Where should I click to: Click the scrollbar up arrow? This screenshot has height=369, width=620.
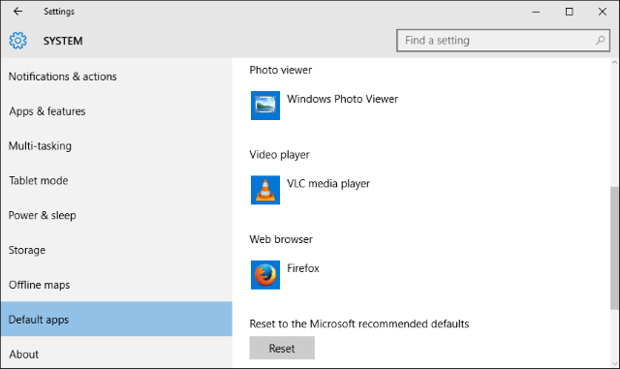point(614,63)
